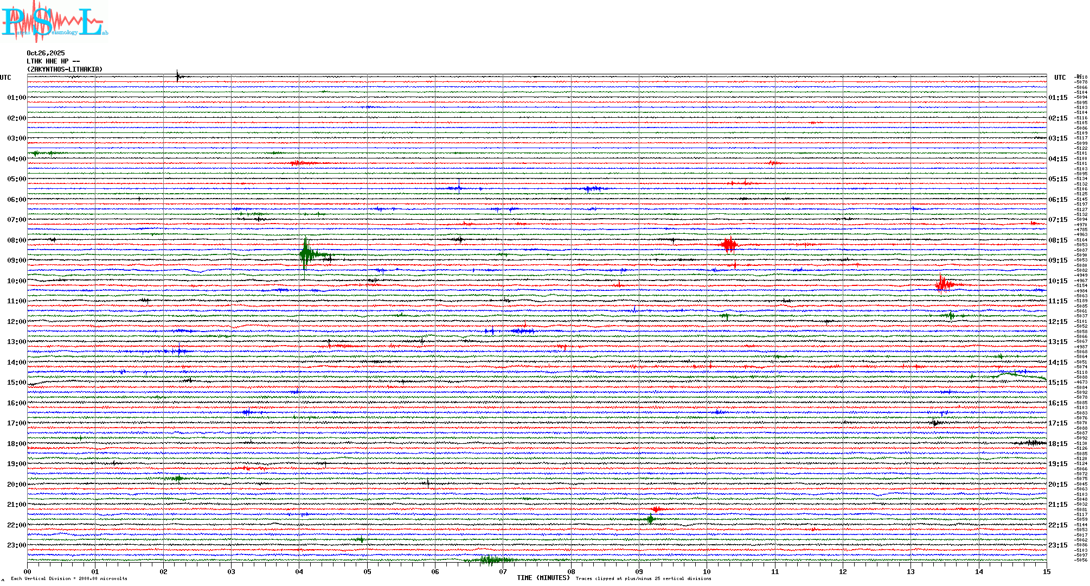This screenshot has height=586, width=1090.
Task: Click the 07 minute tick on bottom axis
Action: 503,571
